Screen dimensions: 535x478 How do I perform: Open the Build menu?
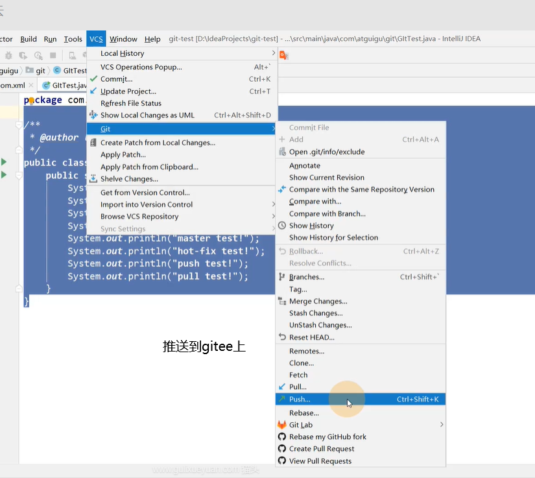(29, 39)
